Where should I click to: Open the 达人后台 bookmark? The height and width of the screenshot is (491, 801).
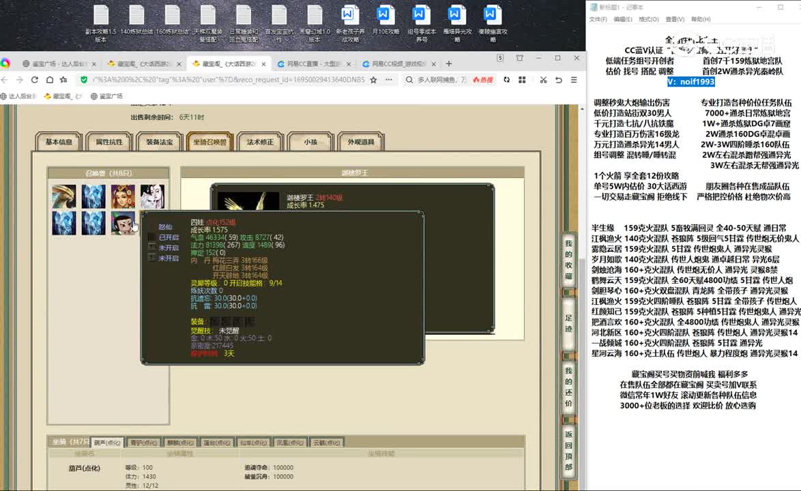tap(19, 96)
